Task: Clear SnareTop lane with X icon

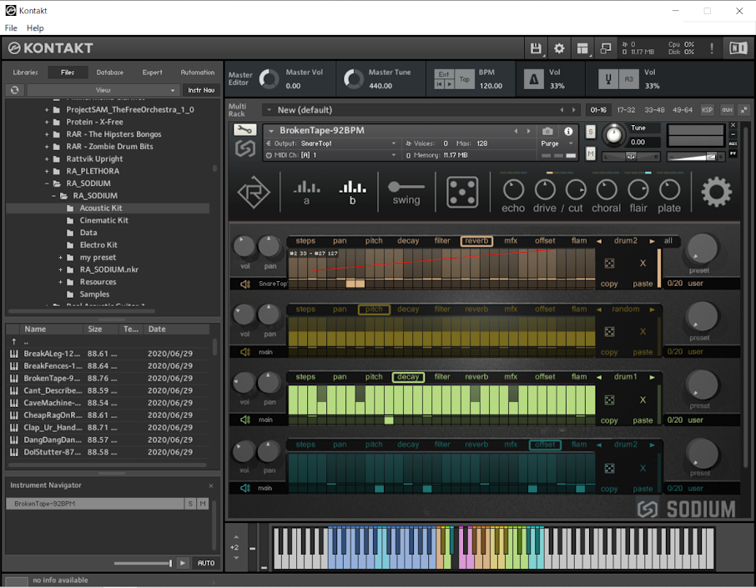Action: click(x=643, y=264)
